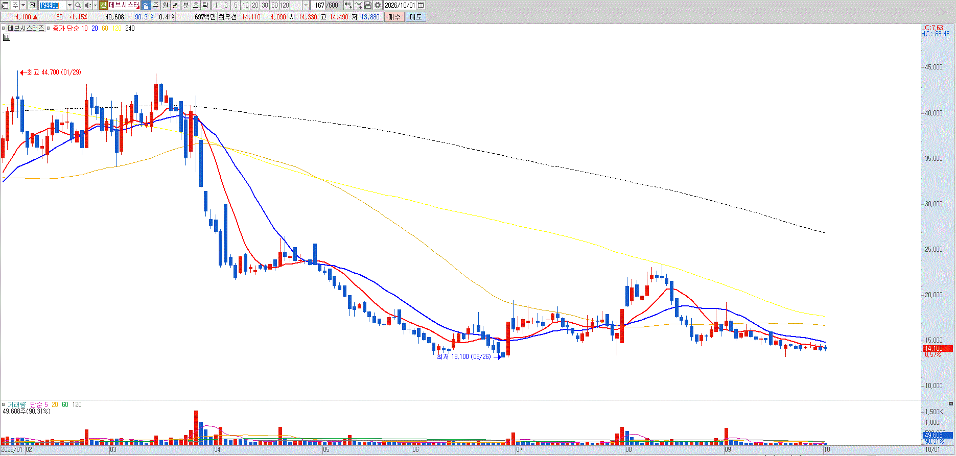Click the blue 20 moving average legend
The width and height of the screenshot is (956, 456).
tap(95, 28)
